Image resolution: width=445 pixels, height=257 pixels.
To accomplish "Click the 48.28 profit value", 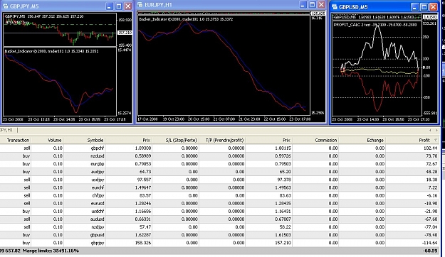I will tap(431, 172).
